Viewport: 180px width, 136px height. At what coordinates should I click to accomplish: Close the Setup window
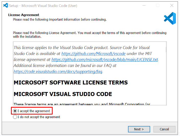[172, 5]
